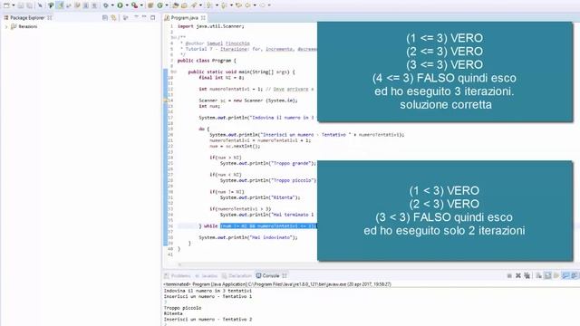Open the Run dropdown arrow
Screen dimensions: 580x326
coord(127,5)
